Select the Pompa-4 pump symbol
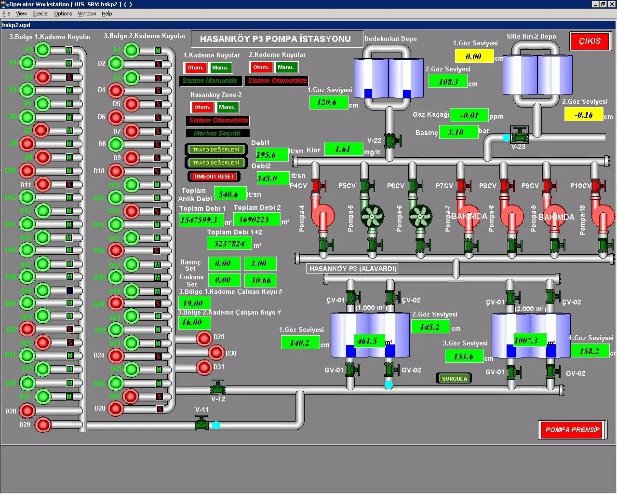The width and height of the screenshot is (617, 494). [x=322, y=216]
